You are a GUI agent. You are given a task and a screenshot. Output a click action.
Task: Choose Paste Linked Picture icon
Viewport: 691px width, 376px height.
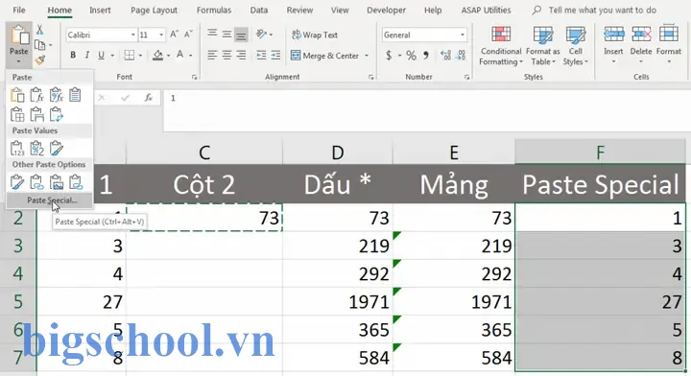[x=76, y=182]
